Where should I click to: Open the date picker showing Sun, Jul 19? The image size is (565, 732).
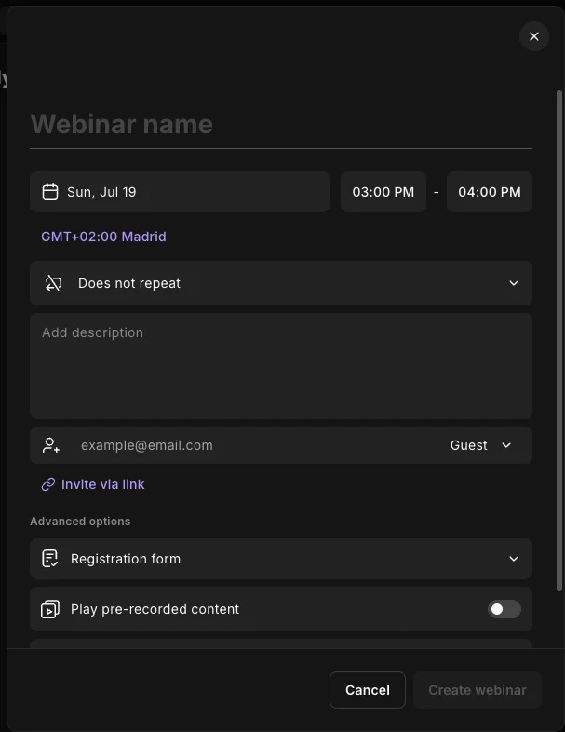tap(180, 192)
